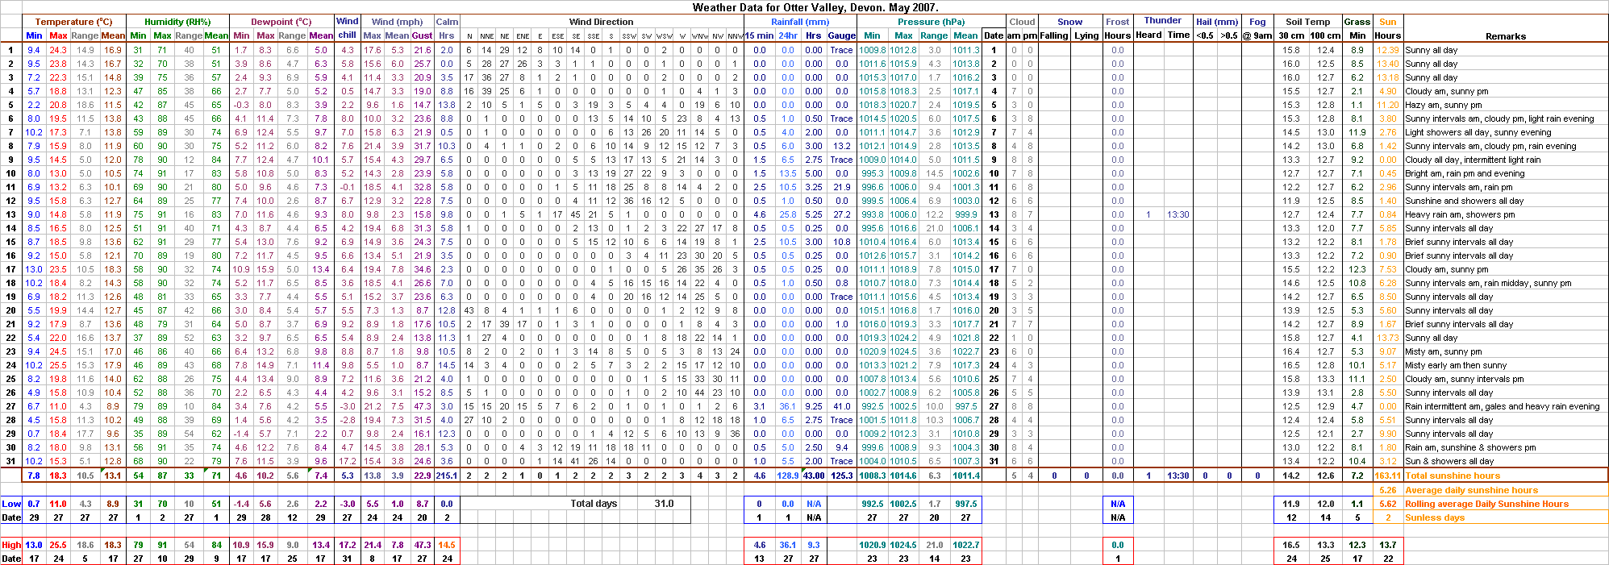The image size is (1609, 565).
Task: Click the 'Snow' column header
Action: (1069, 22)
